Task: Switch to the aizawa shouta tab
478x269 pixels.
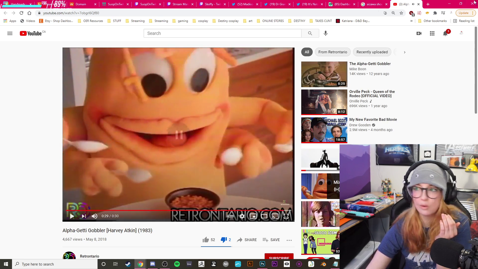Action: pyautogui.click(x=374, y=4)
